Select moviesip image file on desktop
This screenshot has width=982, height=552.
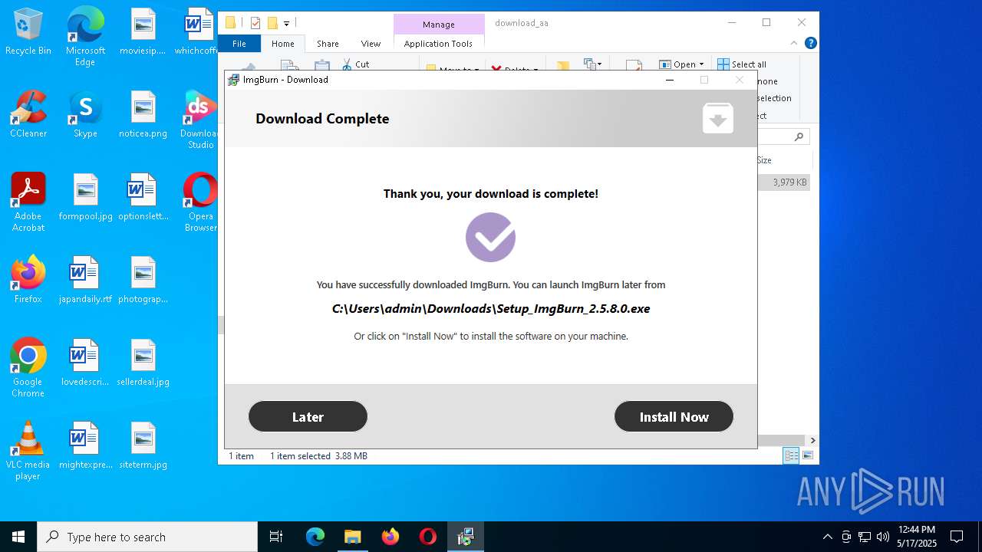[143, 32]
